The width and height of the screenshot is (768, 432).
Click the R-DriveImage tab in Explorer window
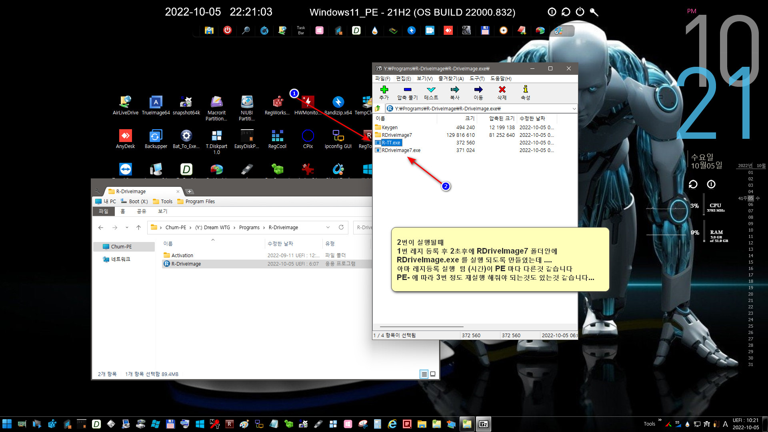pos(143,191)
